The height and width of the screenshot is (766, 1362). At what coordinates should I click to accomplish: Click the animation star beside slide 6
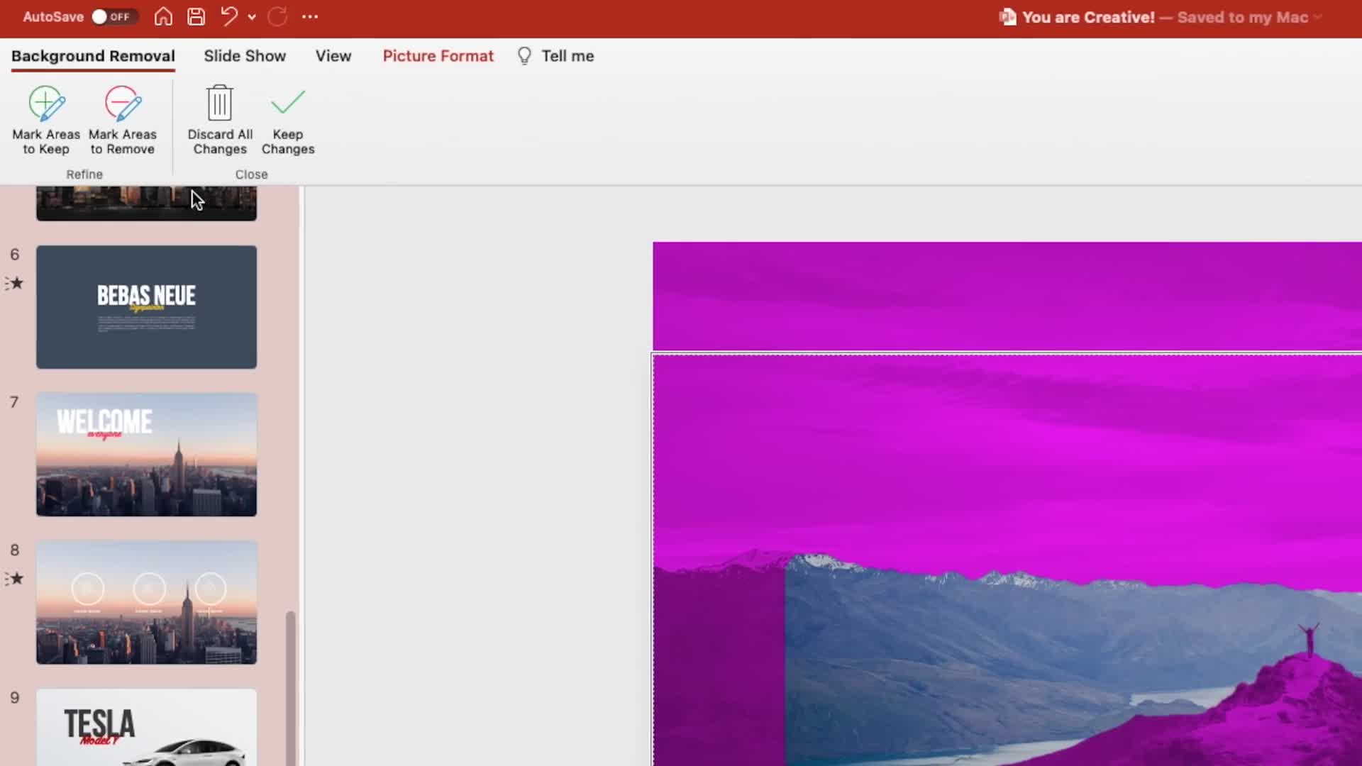tap(15, 284)
